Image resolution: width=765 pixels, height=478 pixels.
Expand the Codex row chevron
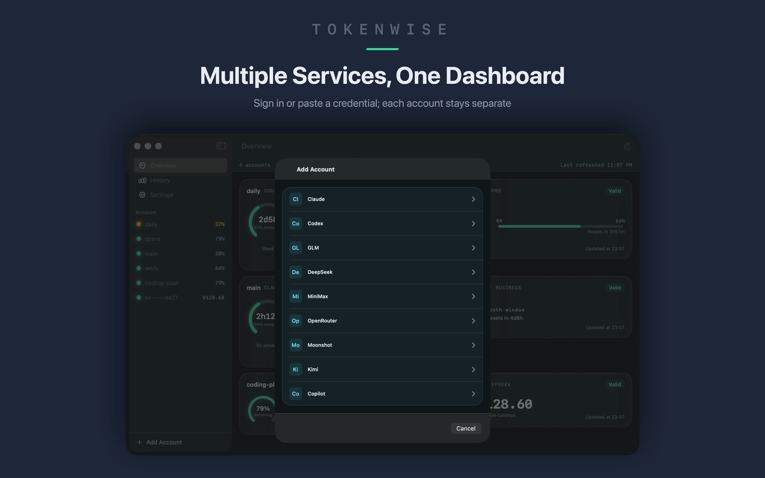473,224
